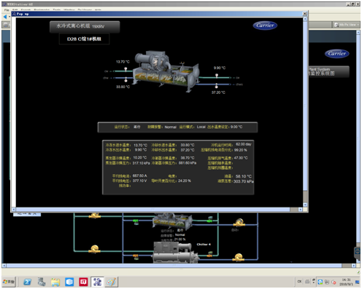
Task: Open the file explorer folder icon
Action: (55, 282)
